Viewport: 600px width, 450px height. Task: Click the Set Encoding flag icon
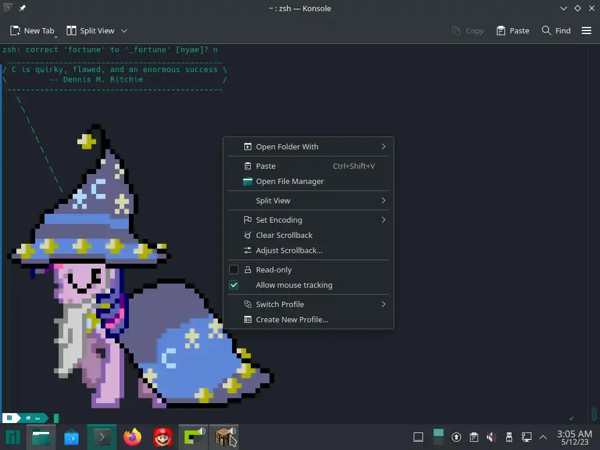click(x=248, y=220)
